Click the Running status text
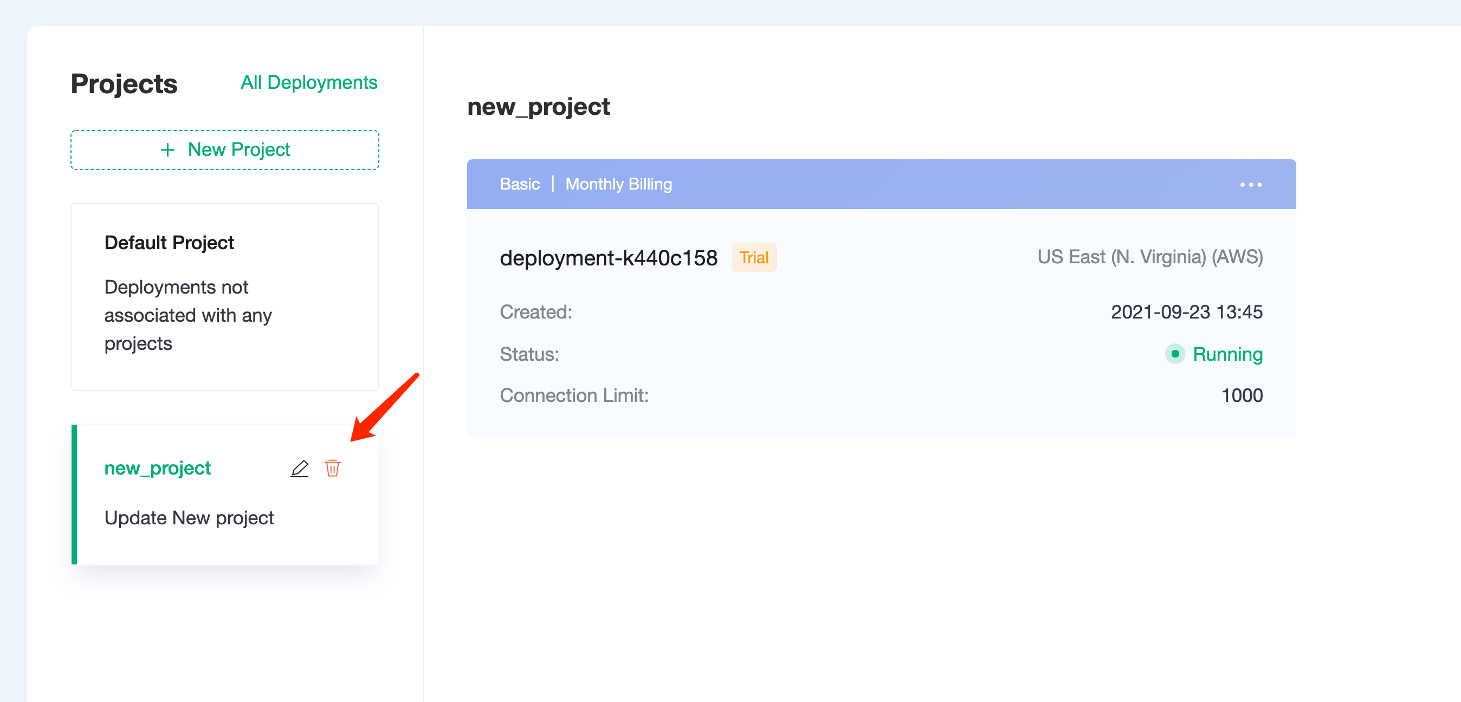The height and width of the screenshot is (702, 1461). pyautogui.click(x=1227, y=354)
